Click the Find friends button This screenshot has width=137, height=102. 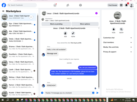click(113, 5)
